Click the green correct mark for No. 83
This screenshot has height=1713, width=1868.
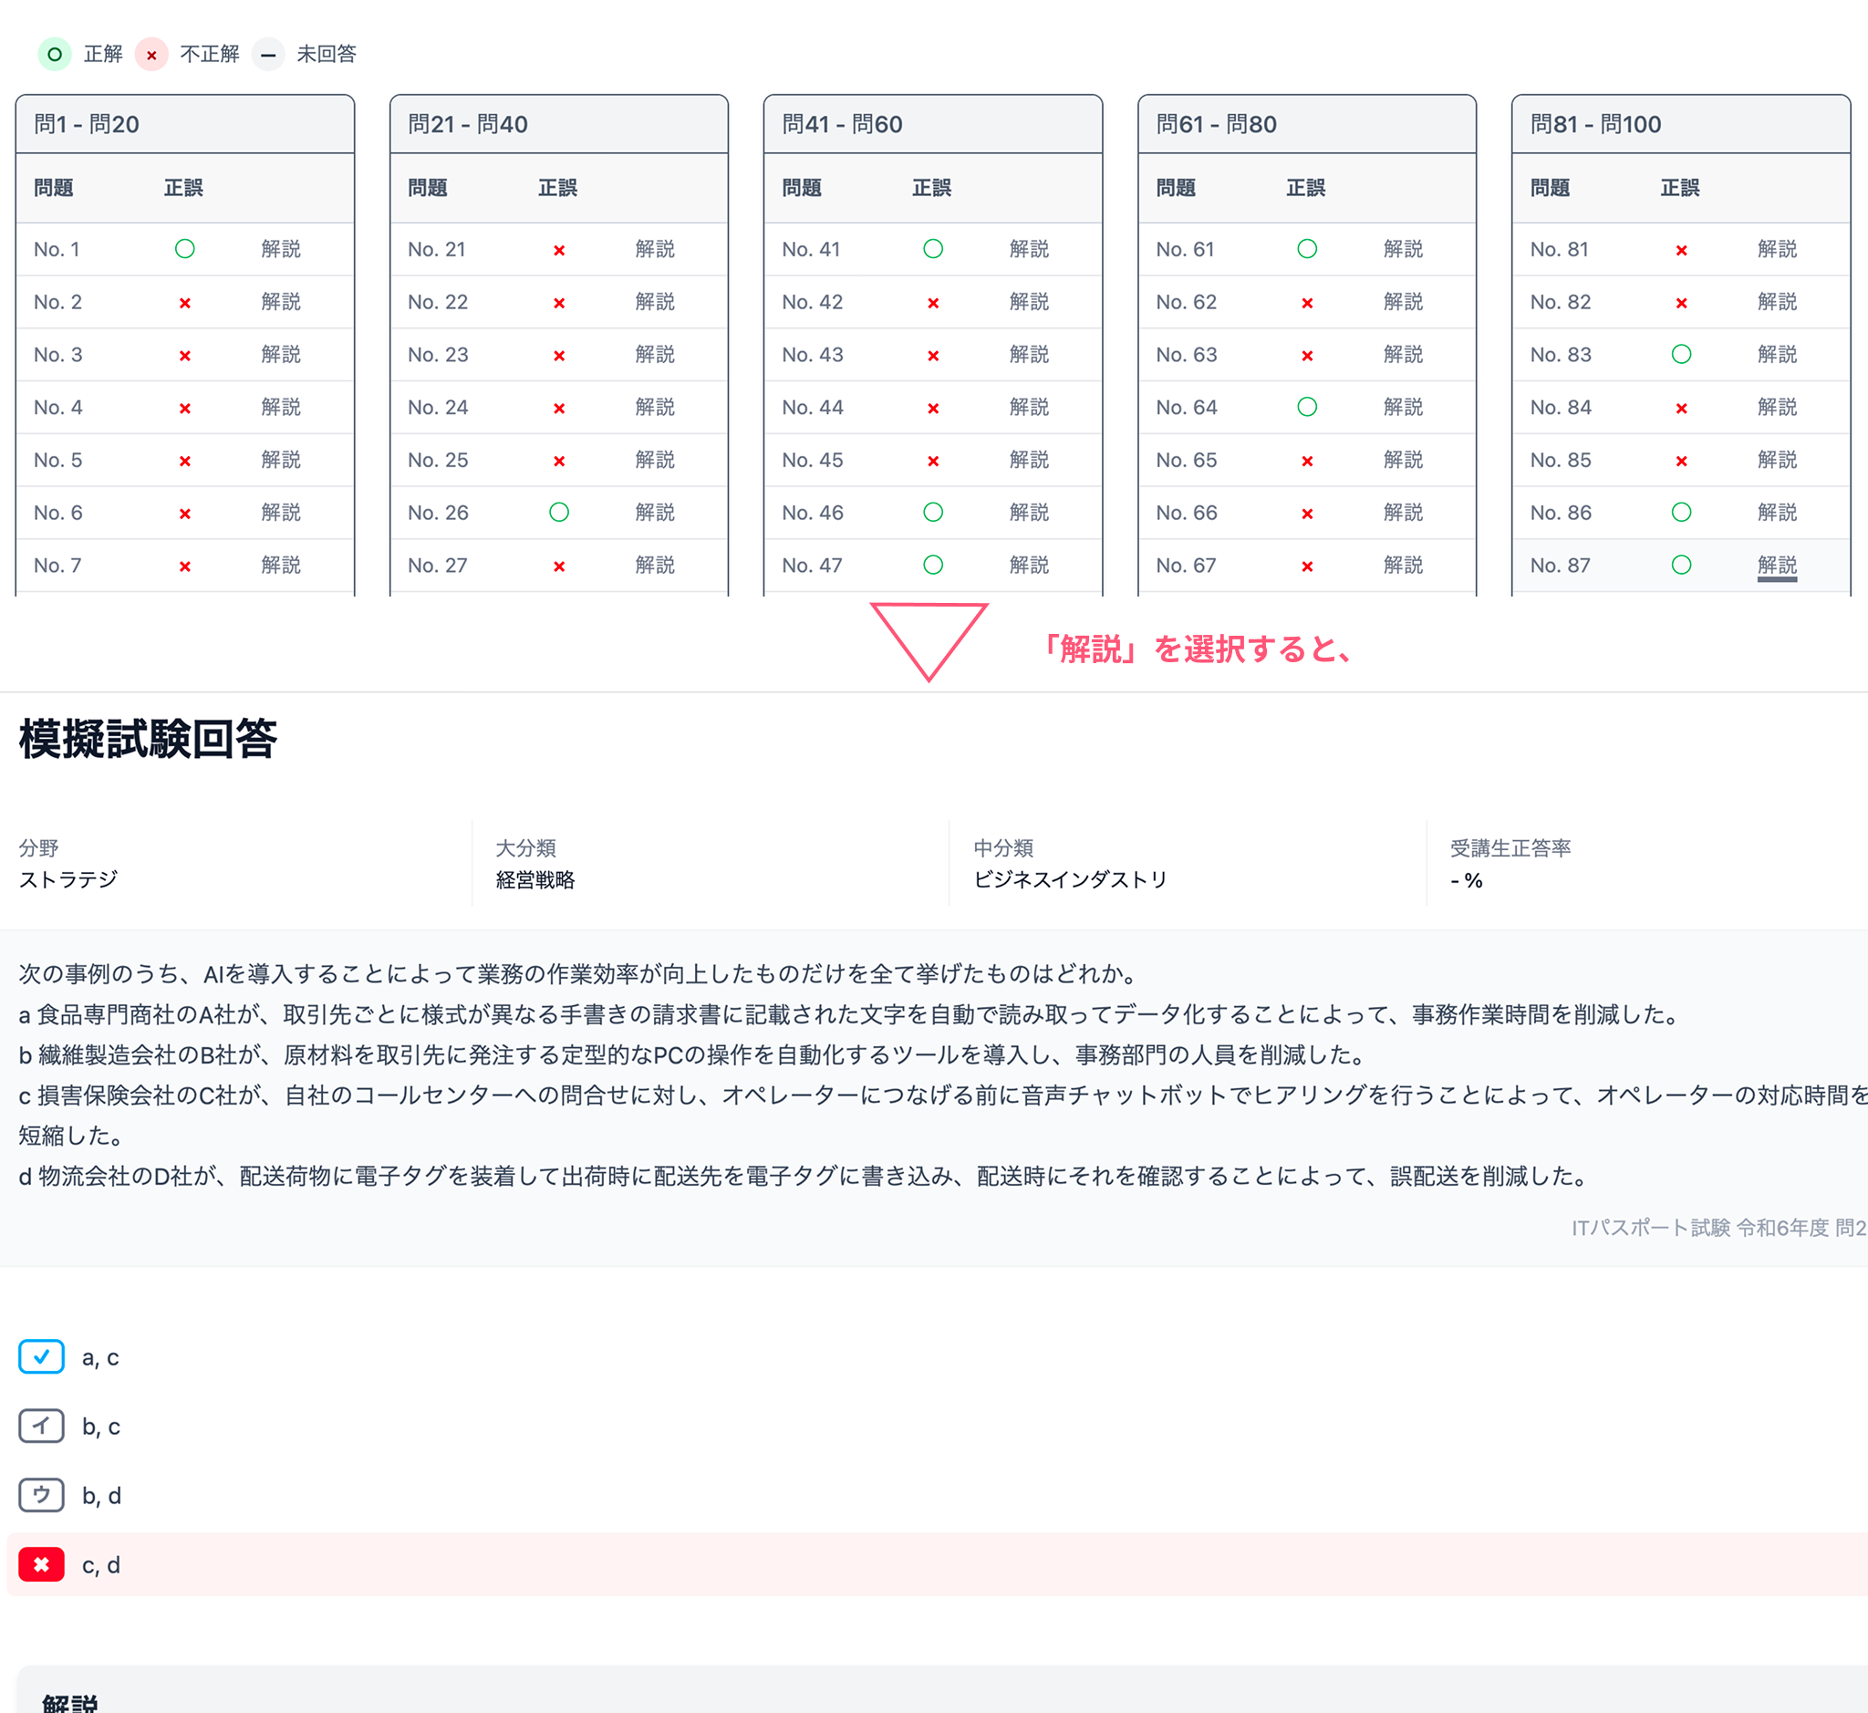click(x=1681, y=354)
